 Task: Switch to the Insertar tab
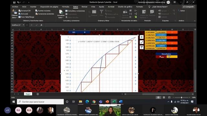[33, 7]
